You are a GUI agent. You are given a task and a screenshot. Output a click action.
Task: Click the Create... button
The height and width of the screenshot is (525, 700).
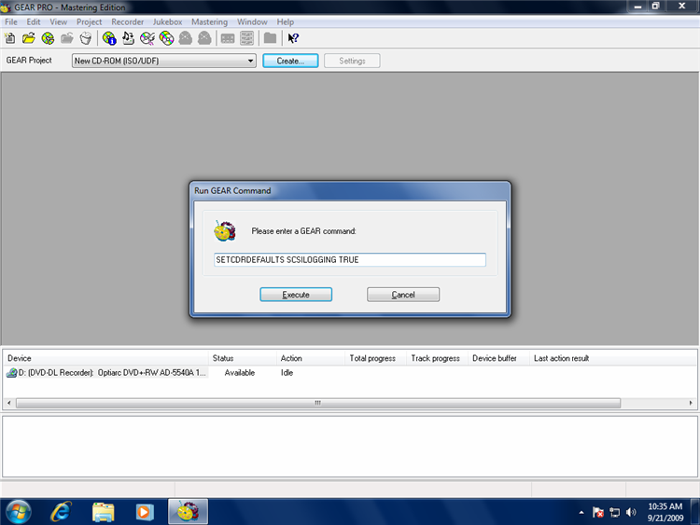pos(290,61)
